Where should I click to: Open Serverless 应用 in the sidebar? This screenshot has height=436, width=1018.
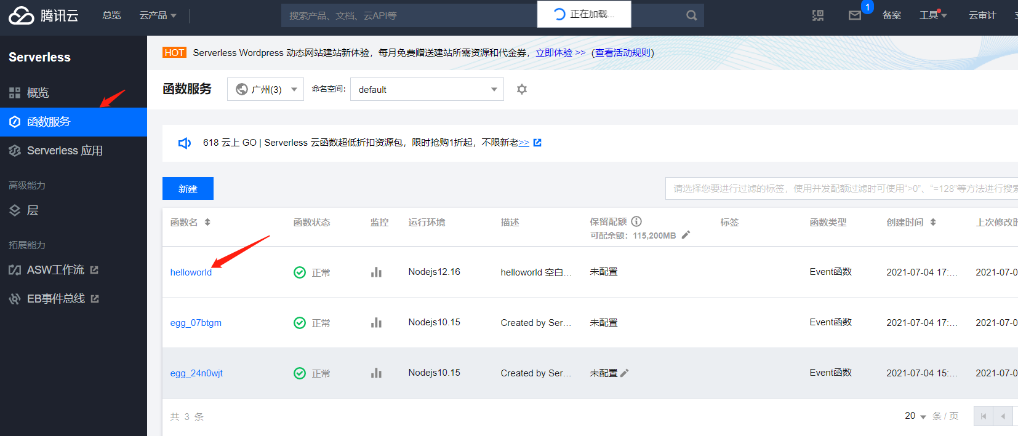(73, 151)
